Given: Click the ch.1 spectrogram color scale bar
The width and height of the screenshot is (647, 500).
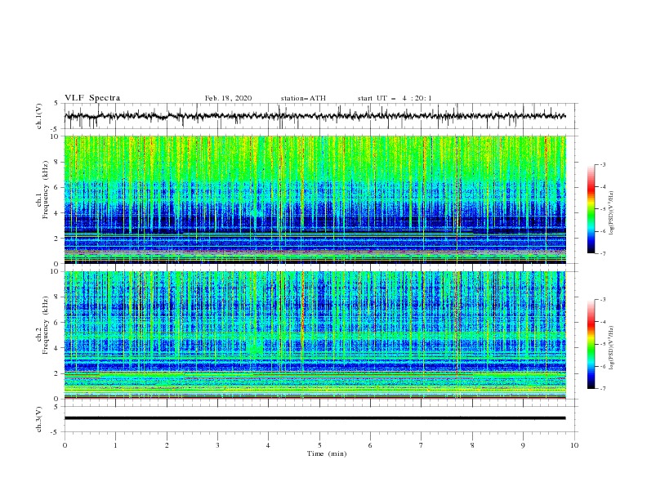Looking at the screenshot, I should (591, 209).
